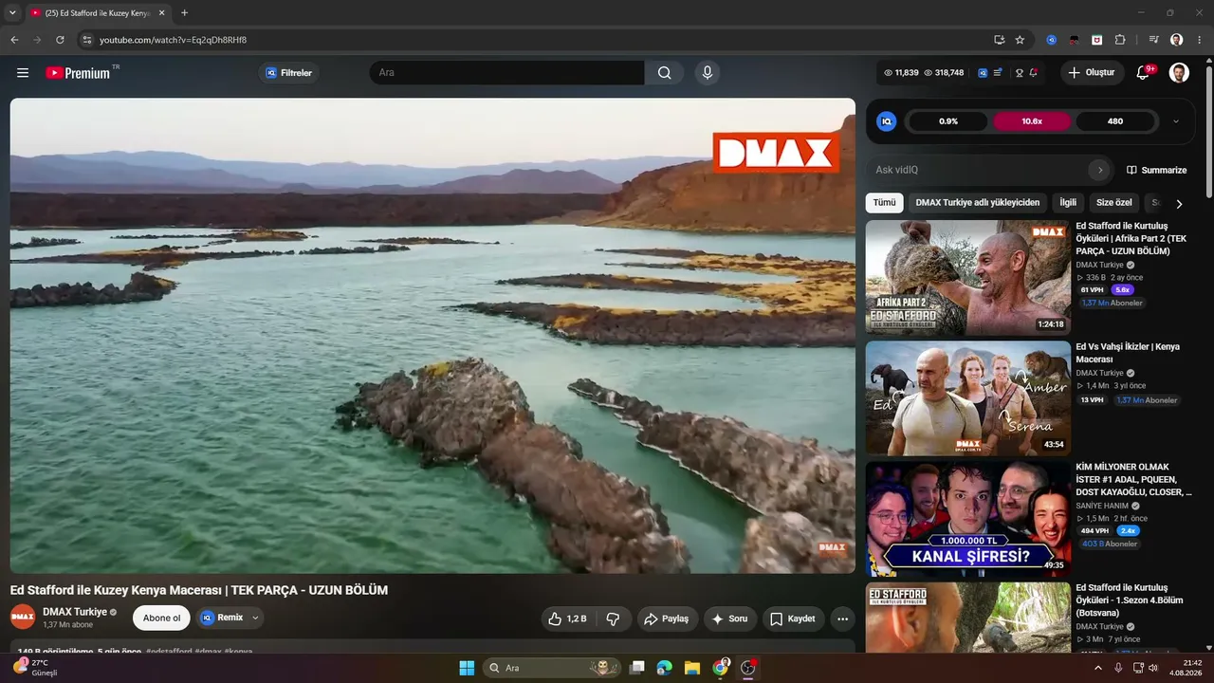Click the address bar URL

coord(174,40)
